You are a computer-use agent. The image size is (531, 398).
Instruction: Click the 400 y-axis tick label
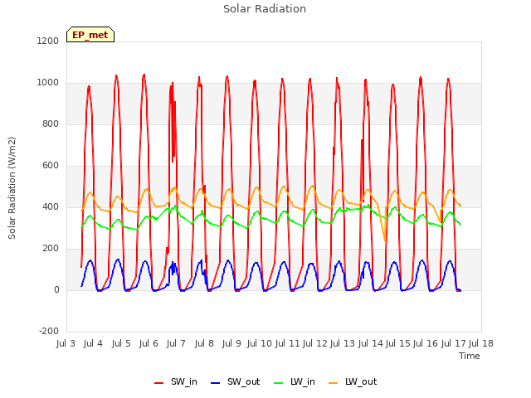(51, 206)
